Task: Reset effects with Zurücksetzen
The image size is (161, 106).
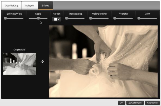Action: pyautogui.click(x=135, y=103)
